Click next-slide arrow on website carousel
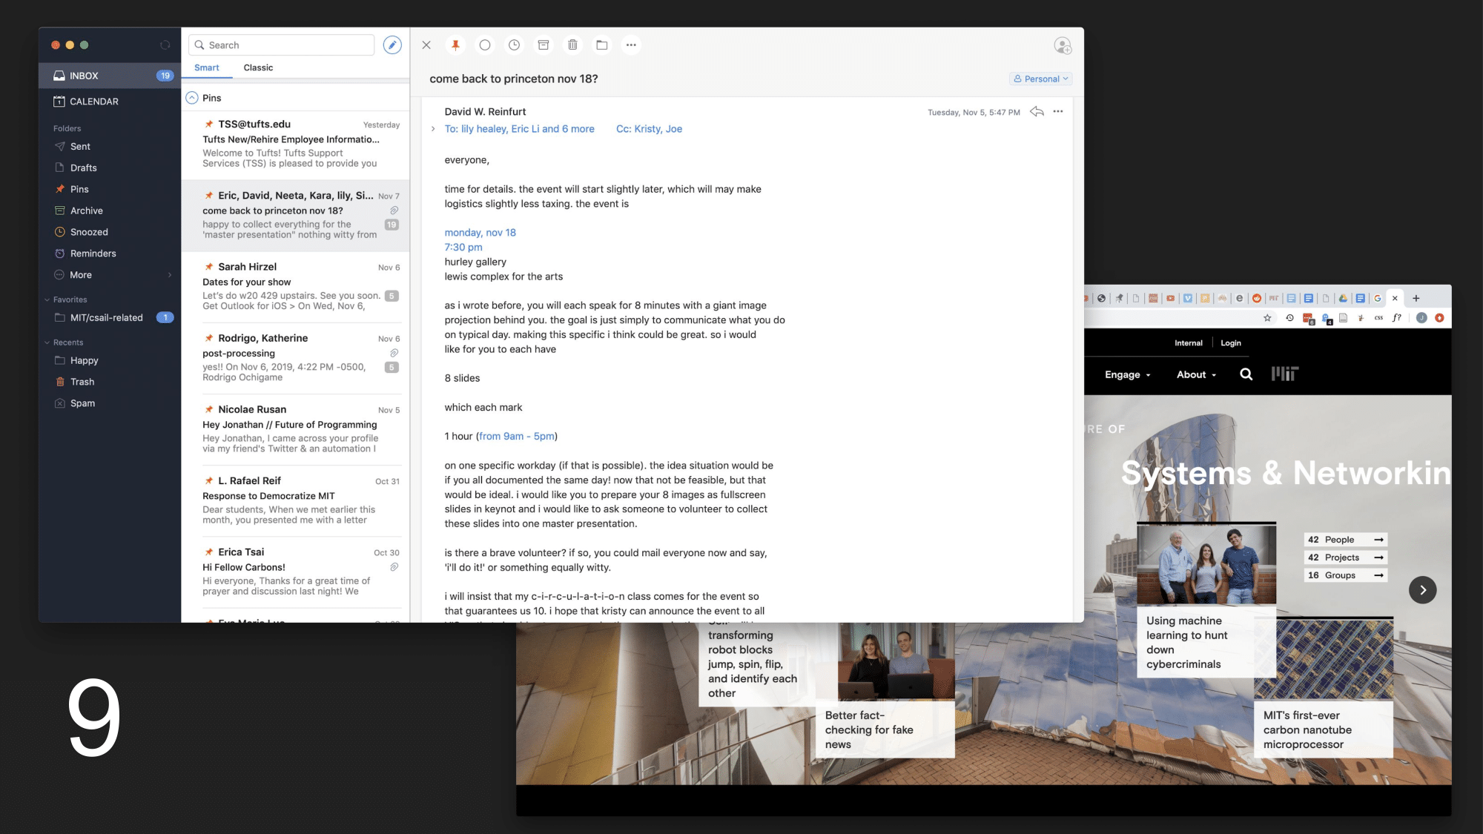The width and height of the screenshot is (1483, 834). (x=1422, y=590)
